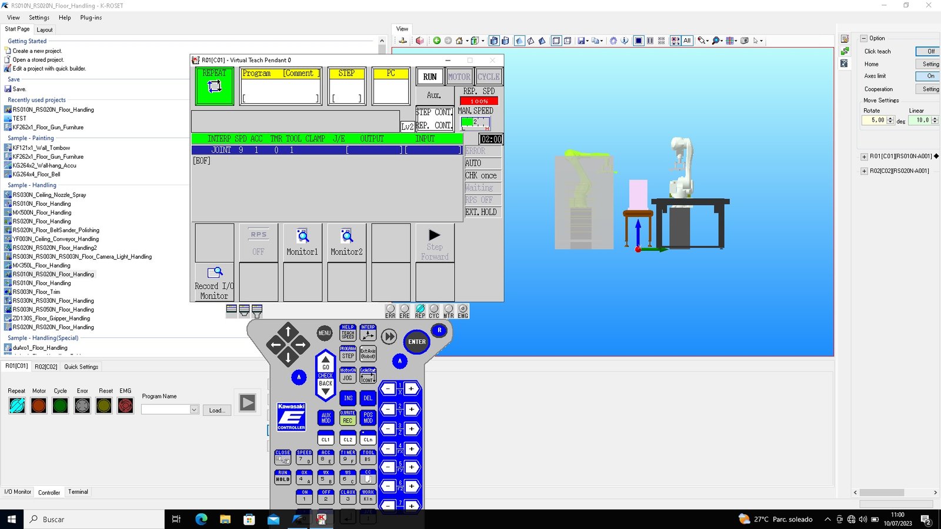This screenshot has width=941, height=529.
Task: Toggle the Repeat lamp in controller panel
Action: click(17, 406)
